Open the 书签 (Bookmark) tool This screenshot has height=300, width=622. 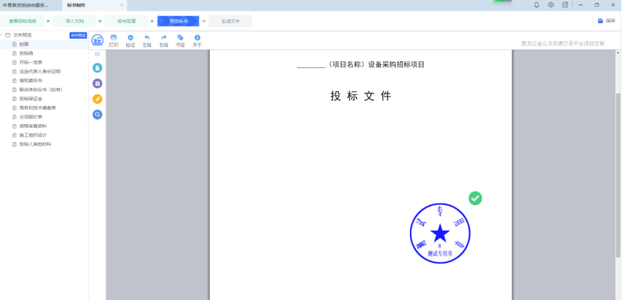tap(180, 40)
